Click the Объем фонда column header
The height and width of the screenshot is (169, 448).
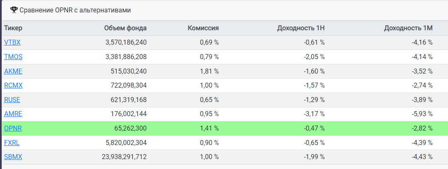126,28
